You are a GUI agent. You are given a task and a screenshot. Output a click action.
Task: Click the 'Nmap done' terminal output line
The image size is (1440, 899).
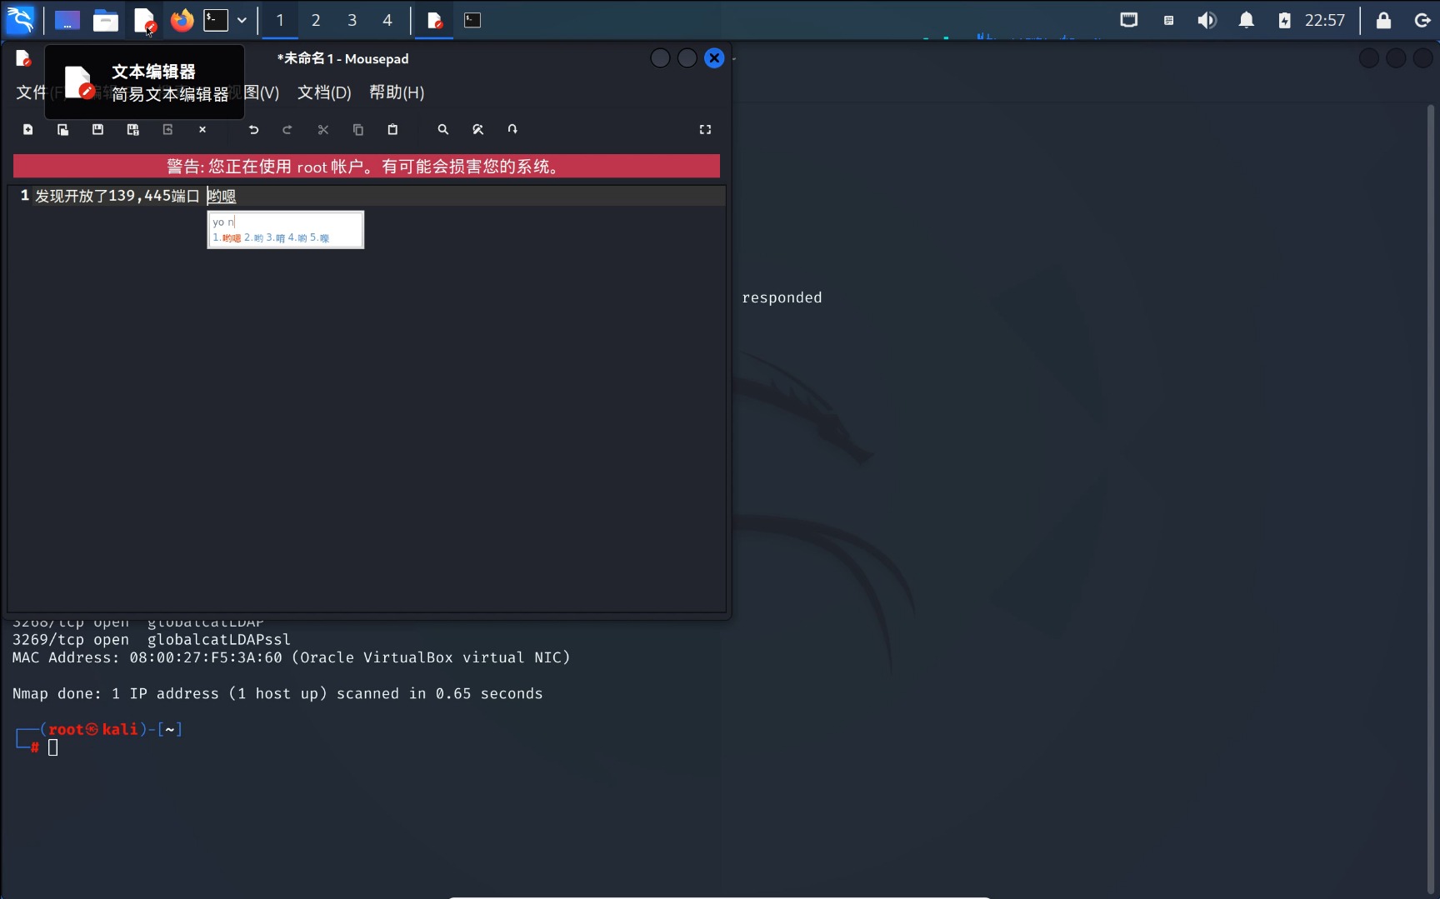(x=277, y=694)
